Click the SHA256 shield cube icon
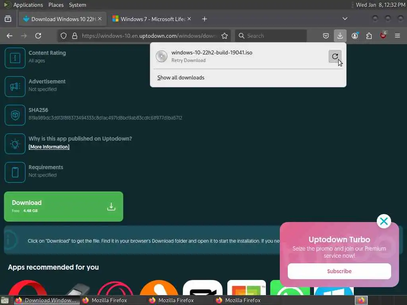Viewport: 407px width, 305px height. (15, 115)
